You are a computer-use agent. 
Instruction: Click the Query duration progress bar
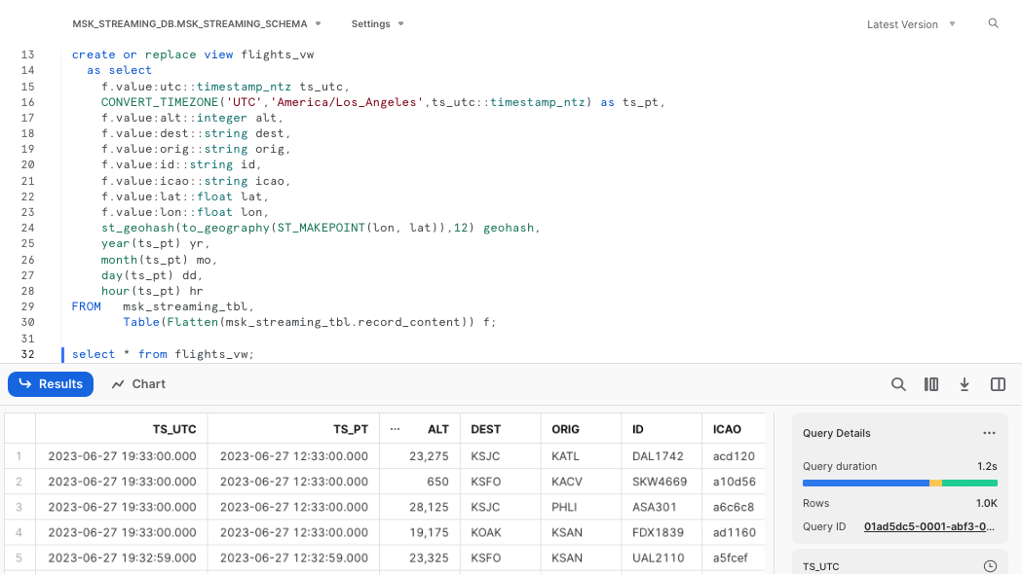[899, 483]
